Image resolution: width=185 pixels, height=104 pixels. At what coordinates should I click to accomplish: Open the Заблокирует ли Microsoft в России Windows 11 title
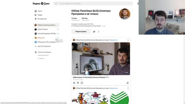coord(91,77)
